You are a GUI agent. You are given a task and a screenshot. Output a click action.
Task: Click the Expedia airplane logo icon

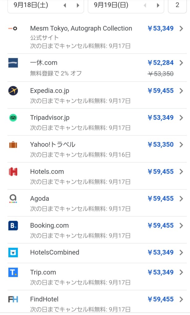(x=13, y=91)
